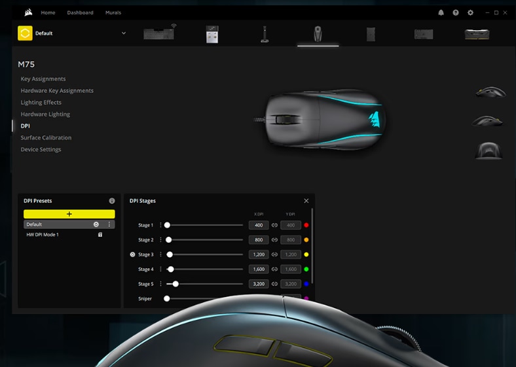The height and width of the screenshot is (367, 516).
Task: Click the DPI Stages vertical scrollbar
Action: (312, 246)
